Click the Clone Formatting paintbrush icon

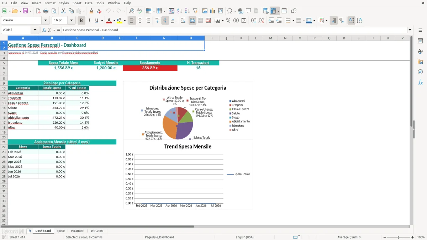(x=91, y=11)
